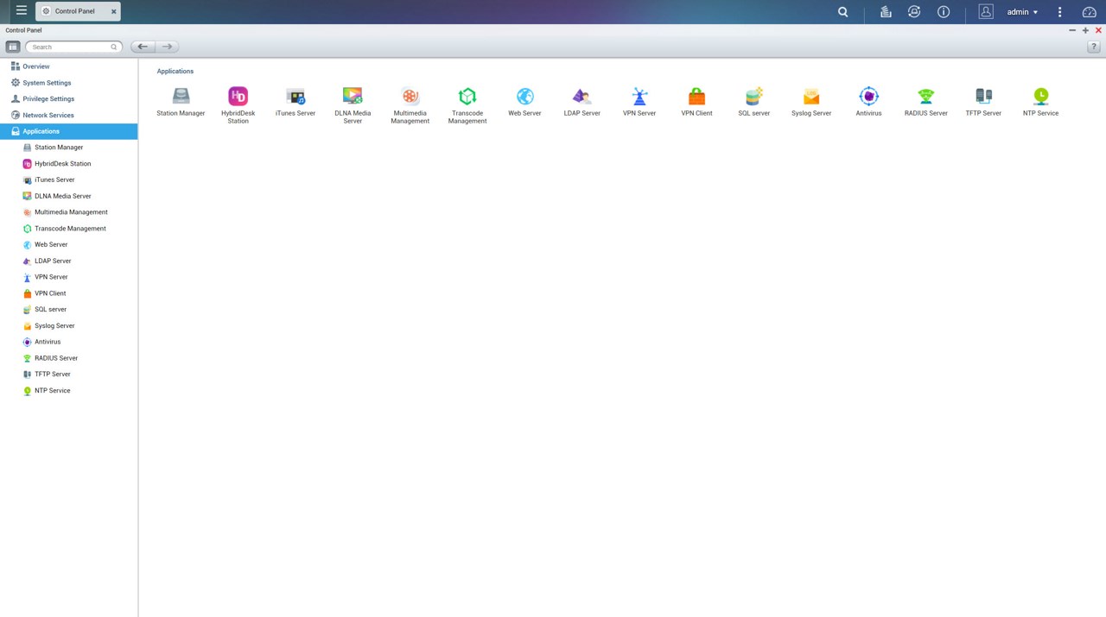This screenshot has height=617, width=1106.
Task: Click the Control Panel search field
Action: coord(73,47)
